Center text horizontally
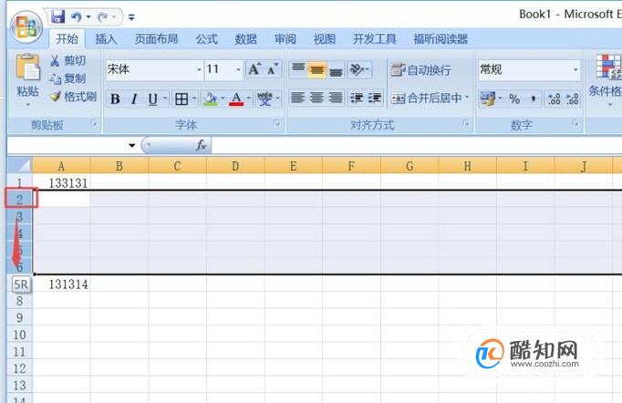The image size is (622, 403). click(317, 98)
